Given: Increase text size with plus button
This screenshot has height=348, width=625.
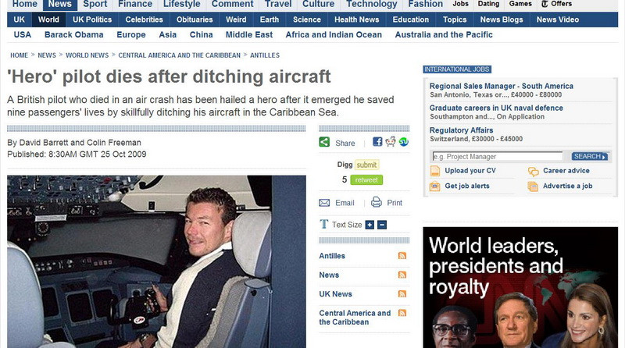Looking at the screenshot, I should pyautogui.click(x=370, y=225).
